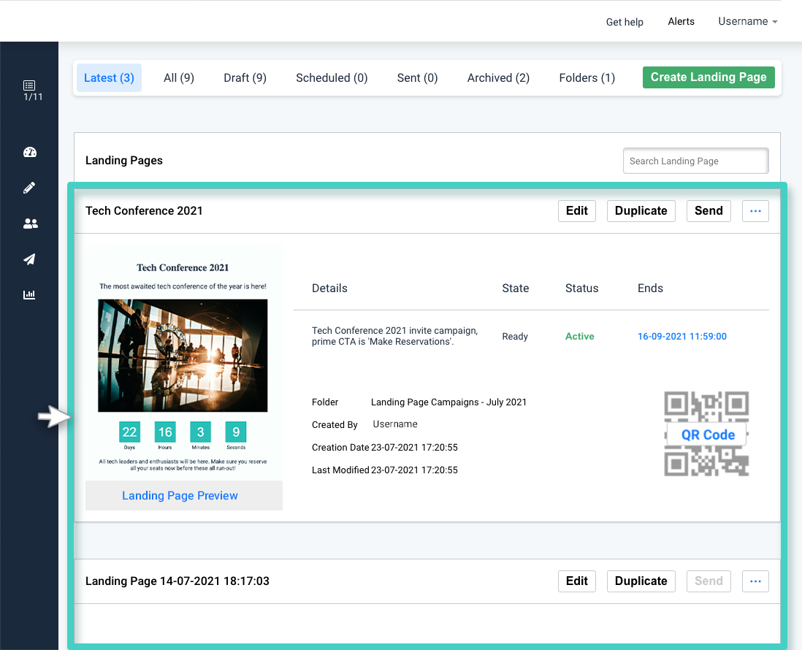
Task: Focus the Search Landing Page field
Action: [695, 161]
